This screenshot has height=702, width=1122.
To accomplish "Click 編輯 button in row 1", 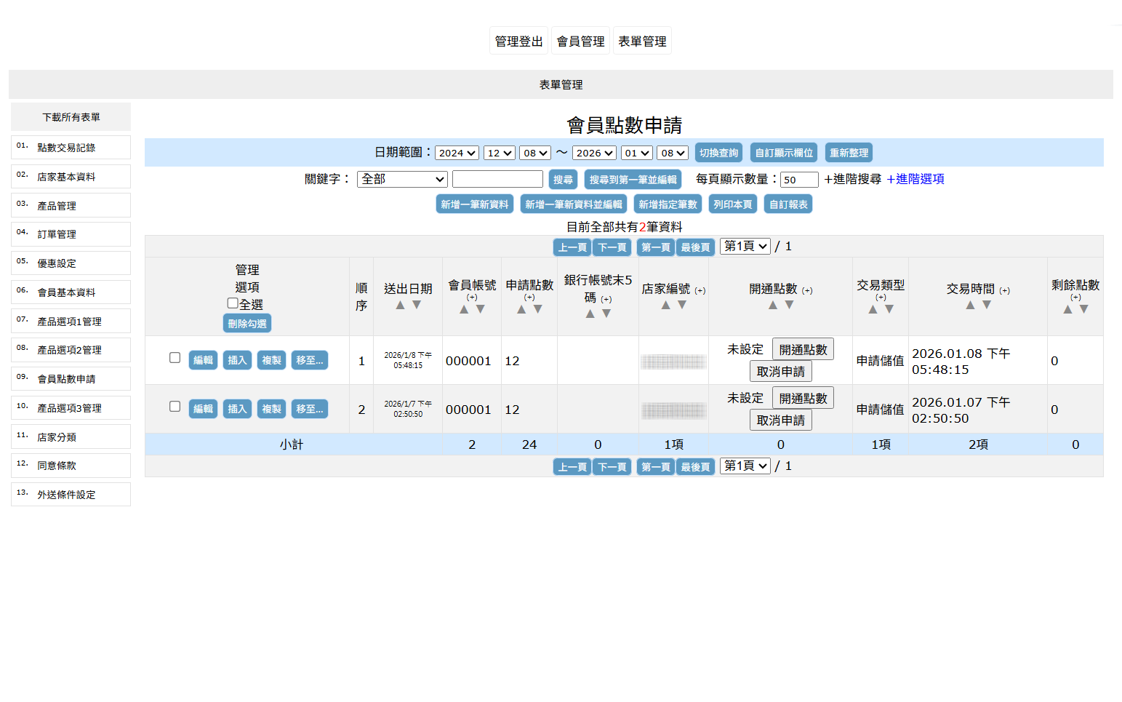I will pos(203,360).
